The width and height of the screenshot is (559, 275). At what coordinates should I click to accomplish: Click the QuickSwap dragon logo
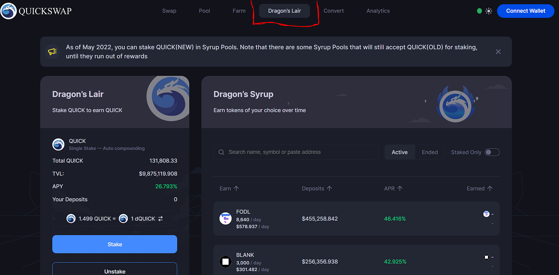pyautogui.click(x=9, y=11)
